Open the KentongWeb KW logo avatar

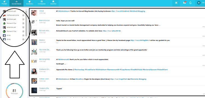tap(34, 61)
